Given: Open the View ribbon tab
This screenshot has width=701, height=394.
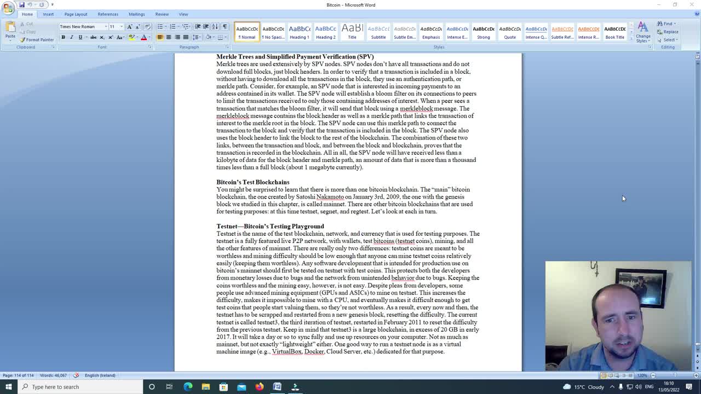Looking at the screenshot, I should [x=183, y=14].
